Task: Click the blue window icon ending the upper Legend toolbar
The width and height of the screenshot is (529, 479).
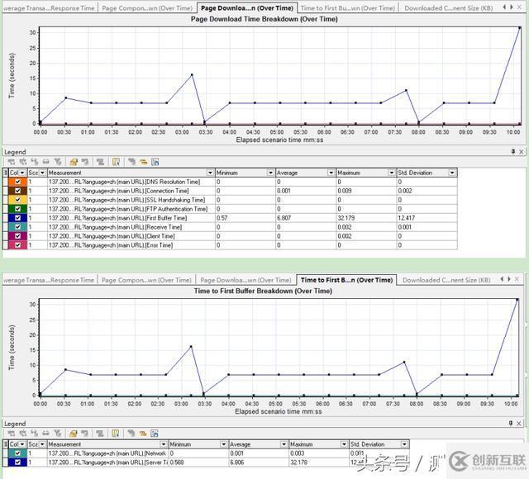Action: (x=155, y=162)
